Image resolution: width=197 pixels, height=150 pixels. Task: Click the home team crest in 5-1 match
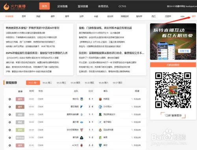pyautogui.click(x=82, y=99)
